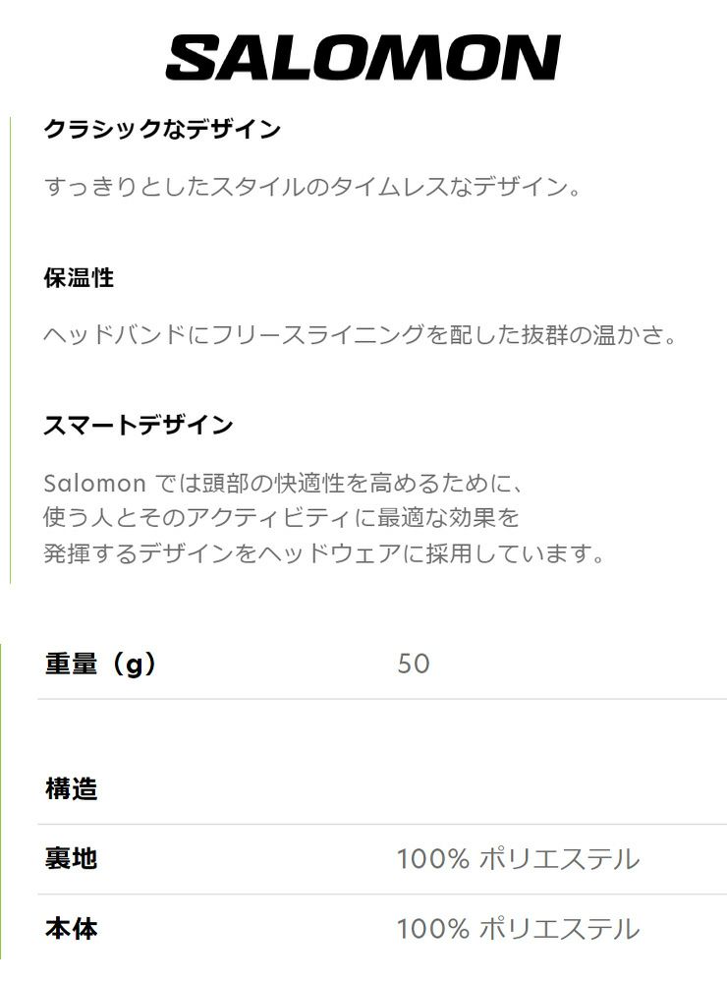Select the クラシックなデザイン heading
This screenshot has height=983, width=727.
point(162,129)
